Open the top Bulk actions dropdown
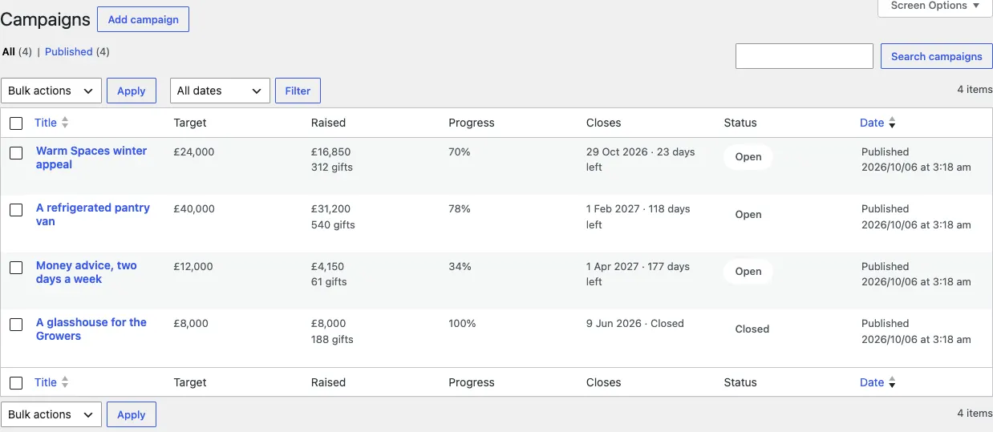Viewport: 993px width, 432px height. click(x=51, y=91)
